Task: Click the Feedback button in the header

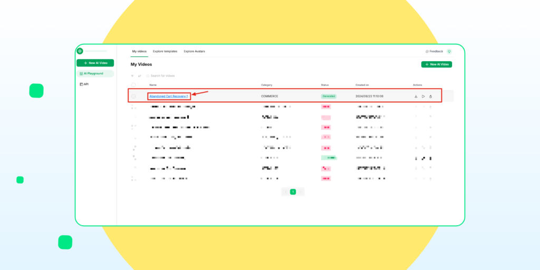Action: [x=434, y=52]
